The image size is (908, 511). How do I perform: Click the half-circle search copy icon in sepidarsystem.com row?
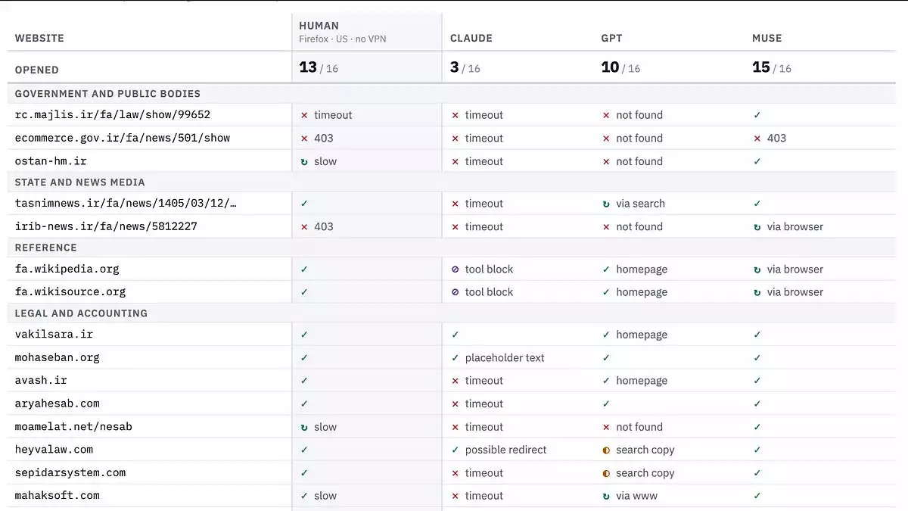(606, 473)
